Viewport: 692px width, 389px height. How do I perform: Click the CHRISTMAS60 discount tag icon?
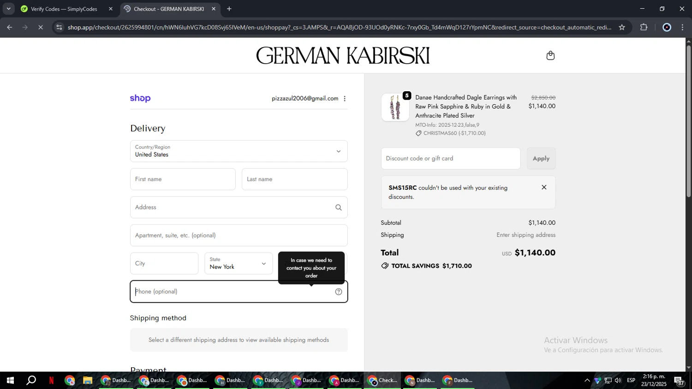click(x=418, y=133)
